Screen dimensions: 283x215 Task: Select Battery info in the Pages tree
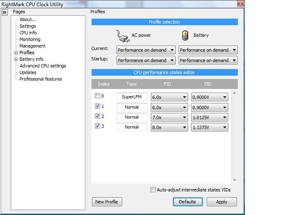tap(31, 59)
